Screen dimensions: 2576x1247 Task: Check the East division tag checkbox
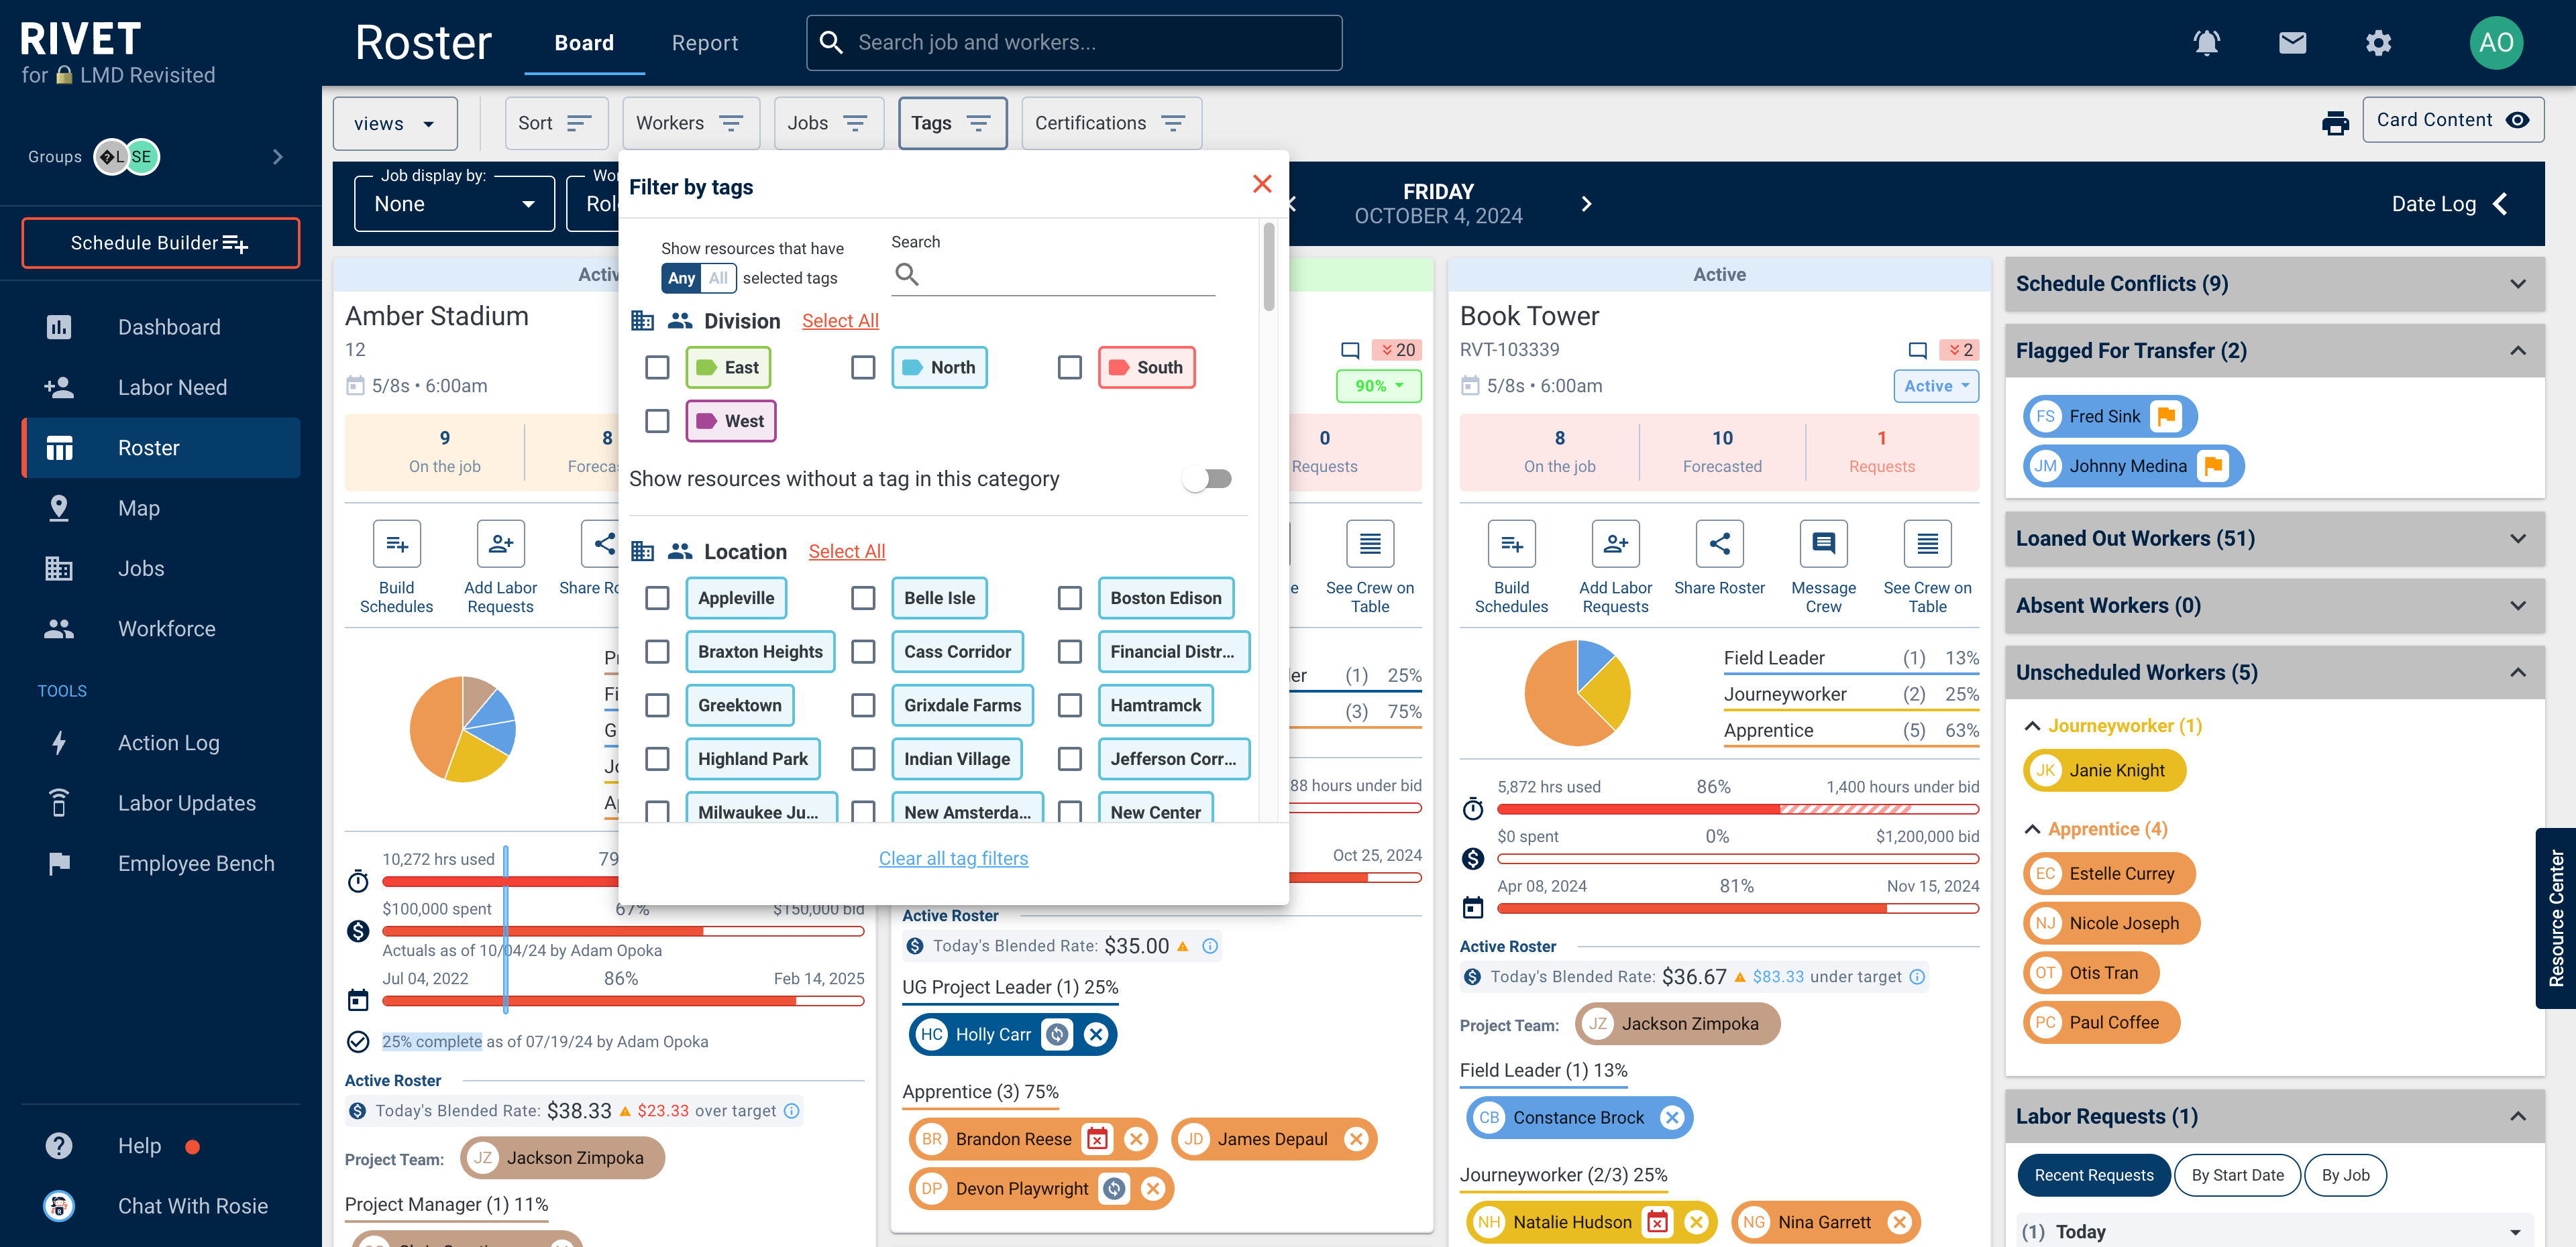657,367
